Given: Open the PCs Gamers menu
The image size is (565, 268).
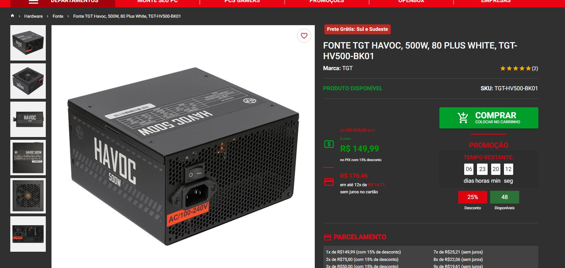Looking at the screenshot, I should click(x=242, y=1).
